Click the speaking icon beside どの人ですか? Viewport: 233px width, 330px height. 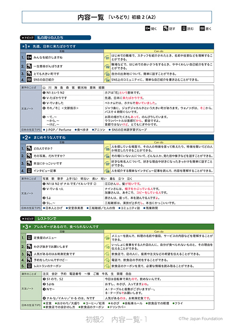tap(29, 148)
